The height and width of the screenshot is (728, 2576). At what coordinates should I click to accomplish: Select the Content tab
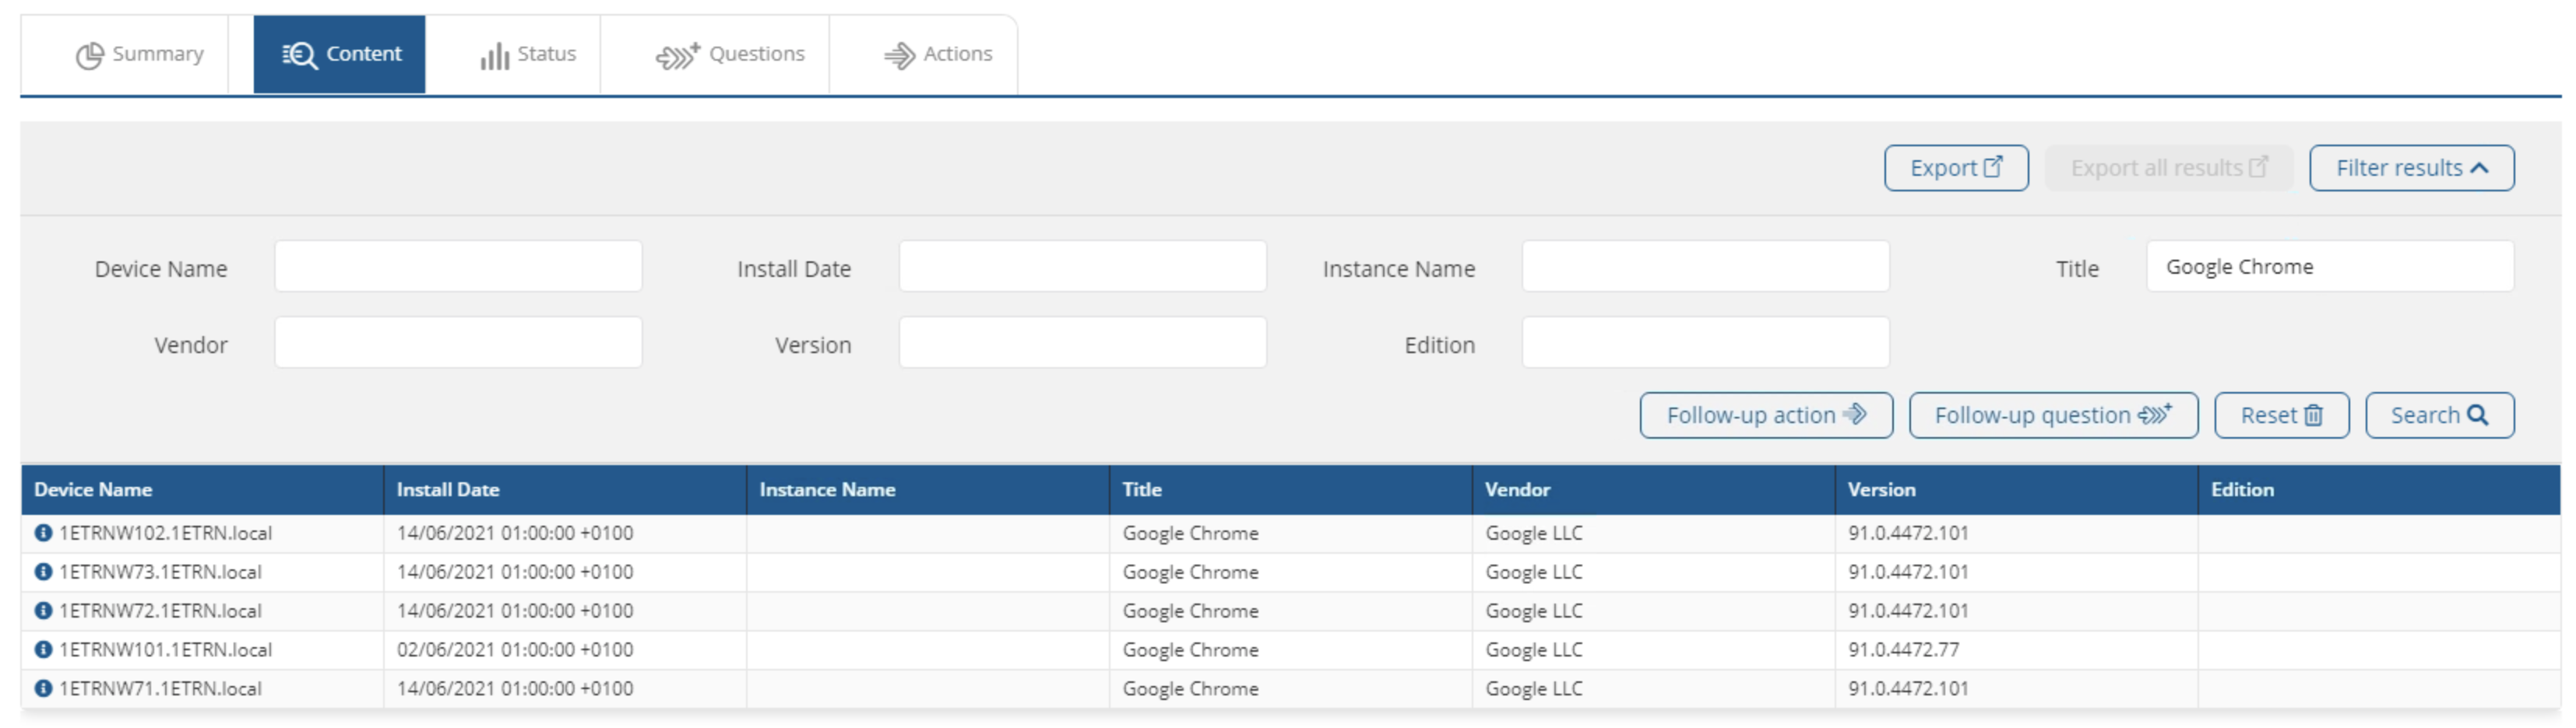(x=340, y=54)
